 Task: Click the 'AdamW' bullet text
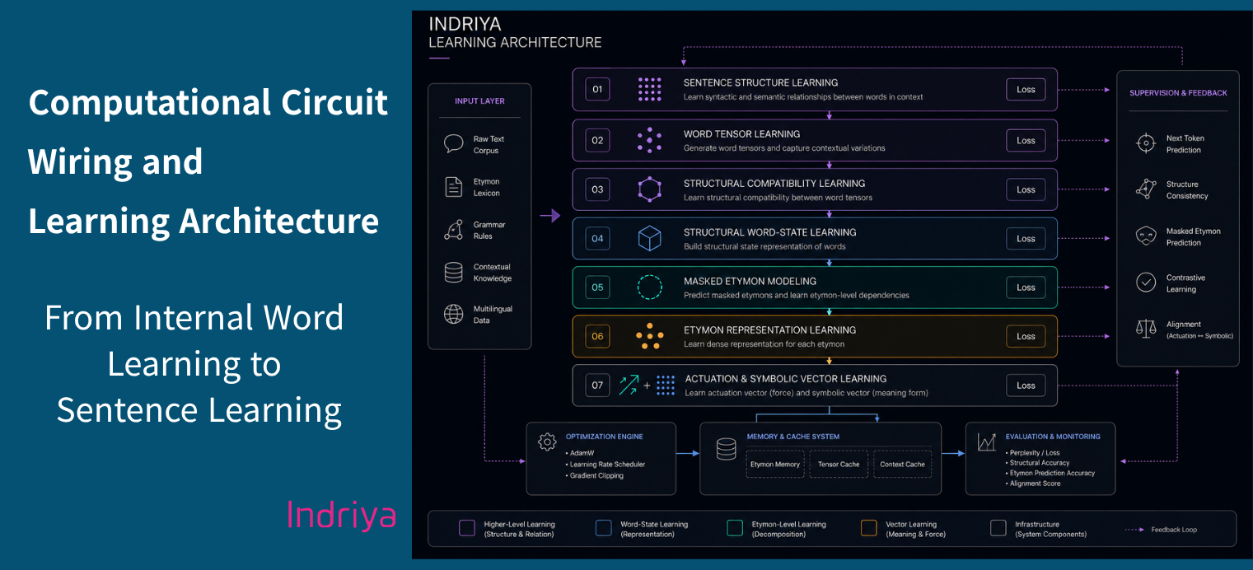(583, 453)
